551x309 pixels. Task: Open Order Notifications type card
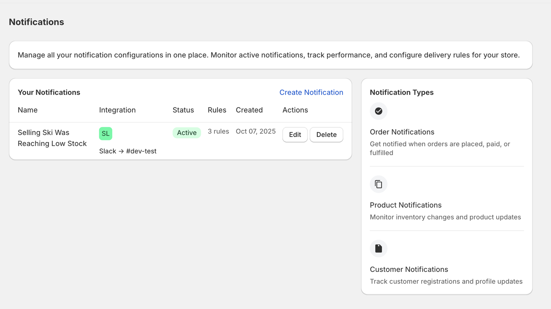point(402,132)
